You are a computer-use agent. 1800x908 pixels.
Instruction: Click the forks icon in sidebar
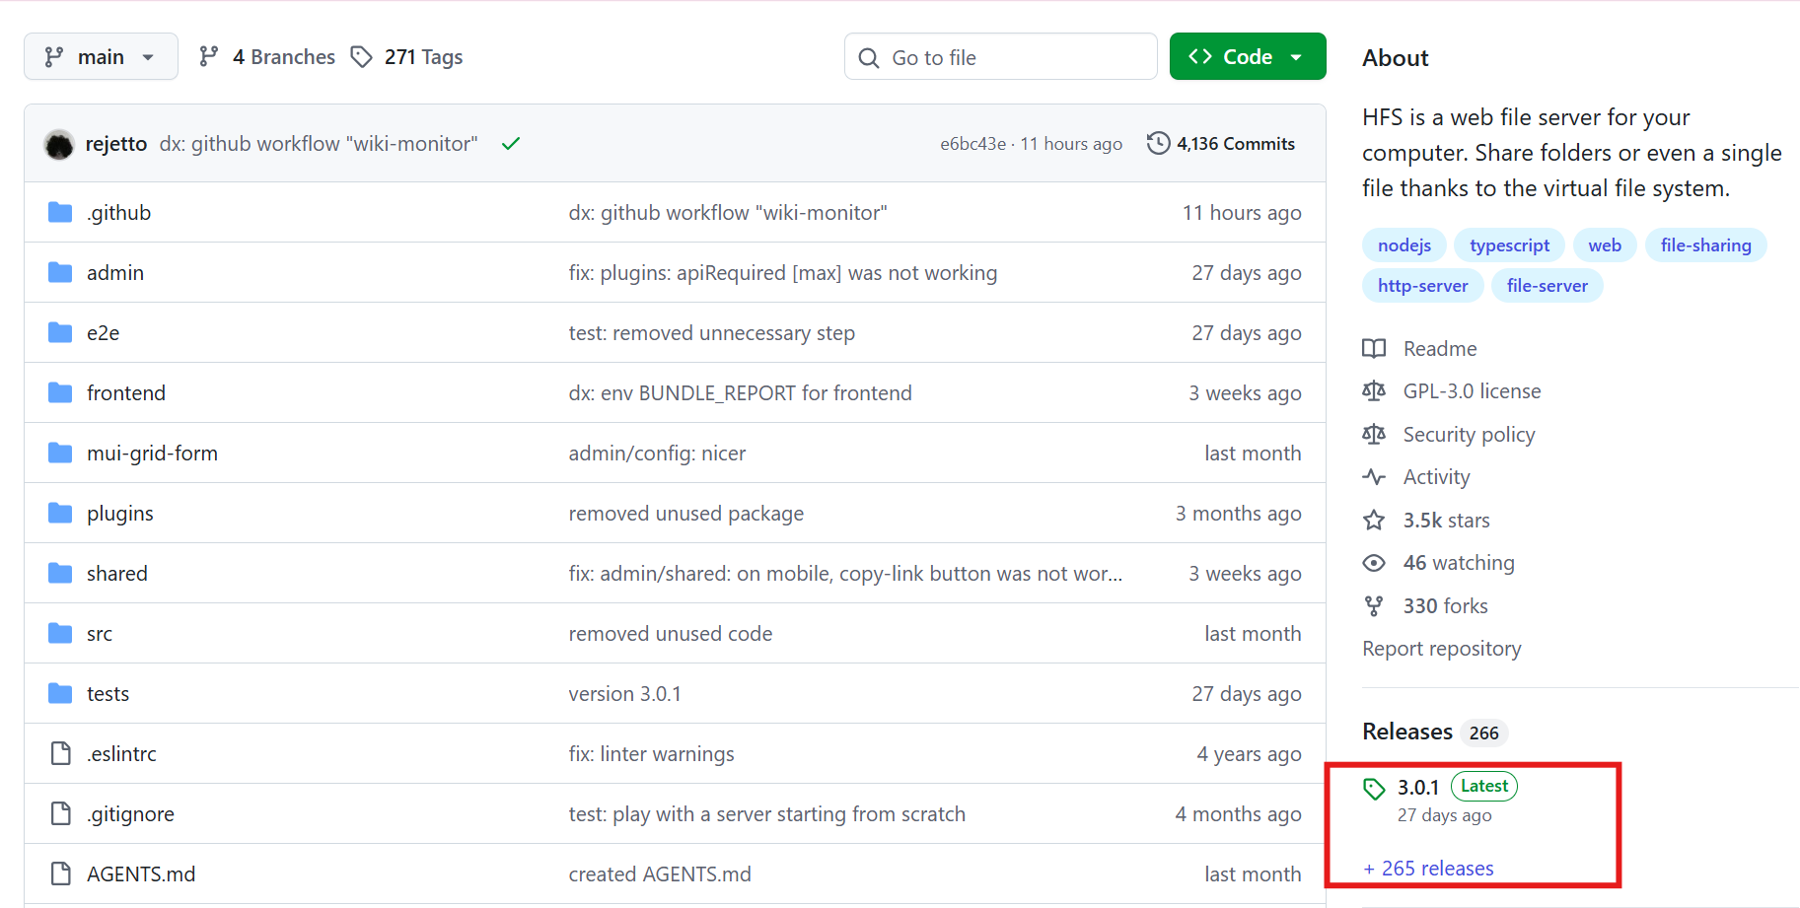click(x=1374, y=606)
